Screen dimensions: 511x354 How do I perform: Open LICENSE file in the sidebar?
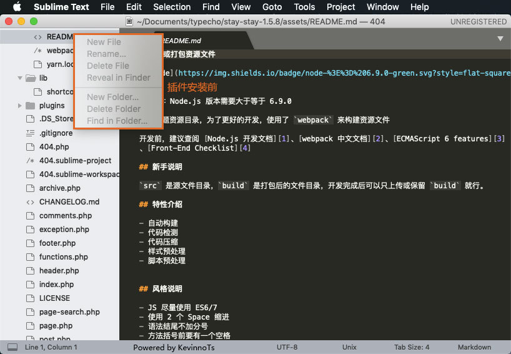pyautogui.click(x=54, y=298)
